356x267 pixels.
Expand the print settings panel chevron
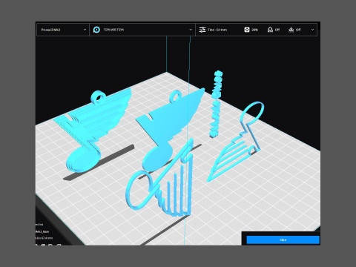pyautogui.click(x=312, y=30)
